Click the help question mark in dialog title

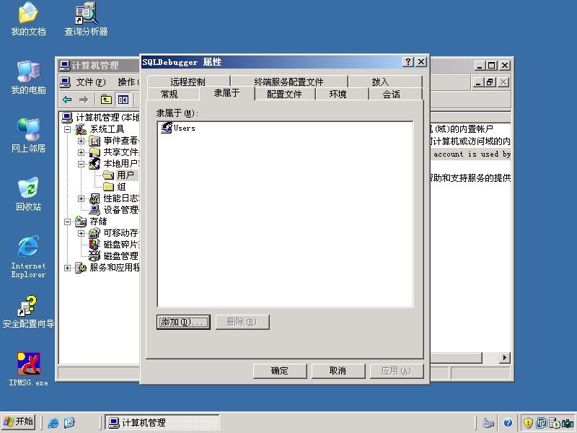click(x=408, y=62)
